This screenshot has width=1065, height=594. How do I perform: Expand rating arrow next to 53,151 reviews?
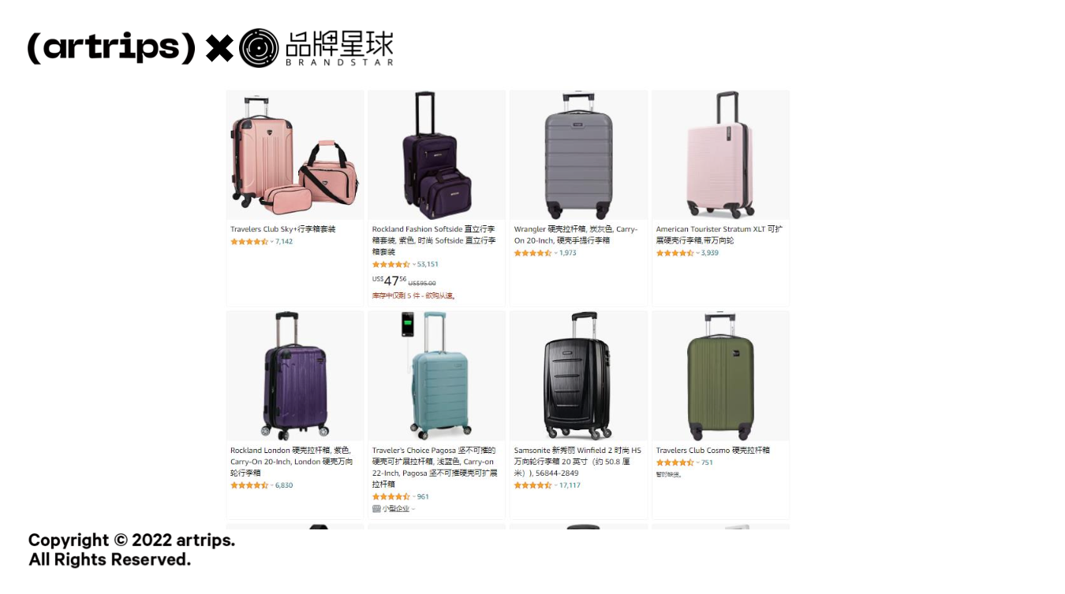pos(414,265)
